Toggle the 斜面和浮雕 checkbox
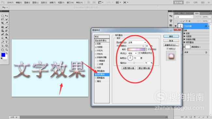This screenshot has height=119, width=212. coord(96,57)
